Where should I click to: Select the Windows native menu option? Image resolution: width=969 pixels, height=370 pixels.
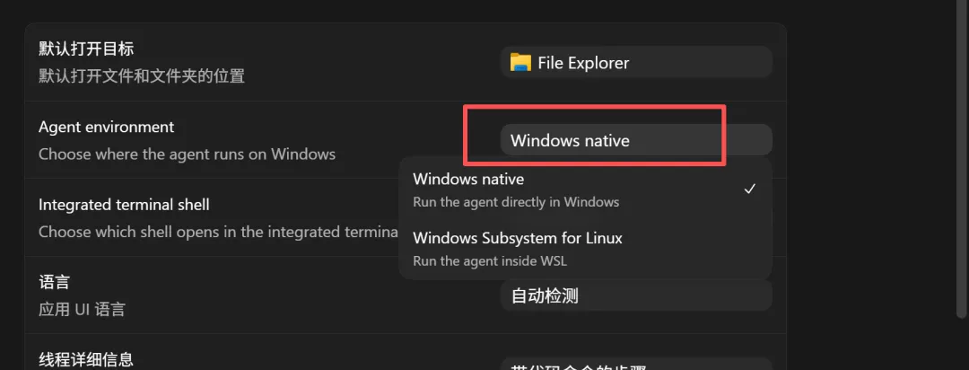[x=585, y=190]
